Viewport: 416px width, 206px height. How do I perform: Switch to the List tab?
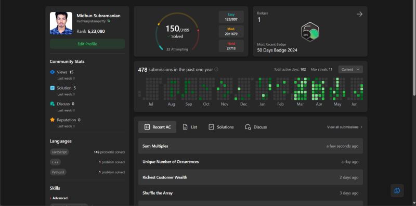(x=190, y=127)
